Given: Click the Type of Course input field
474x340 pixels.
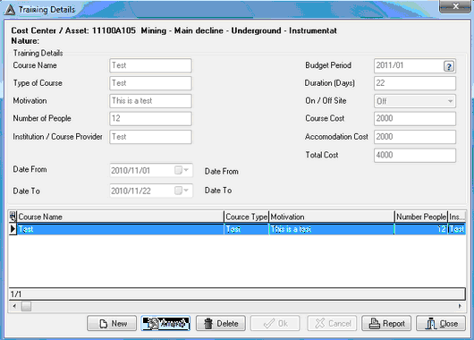Looking at the screenshot, I should point(150,83).
